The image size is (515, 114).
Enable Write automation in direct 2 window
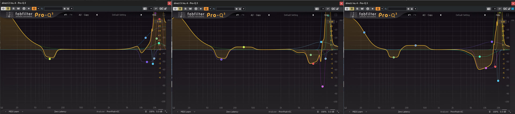[x=18, y=9]
